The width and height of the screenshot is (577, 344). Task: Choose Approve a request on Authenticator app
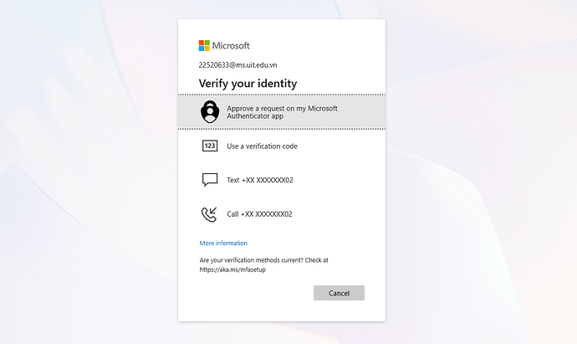point(282,112)
